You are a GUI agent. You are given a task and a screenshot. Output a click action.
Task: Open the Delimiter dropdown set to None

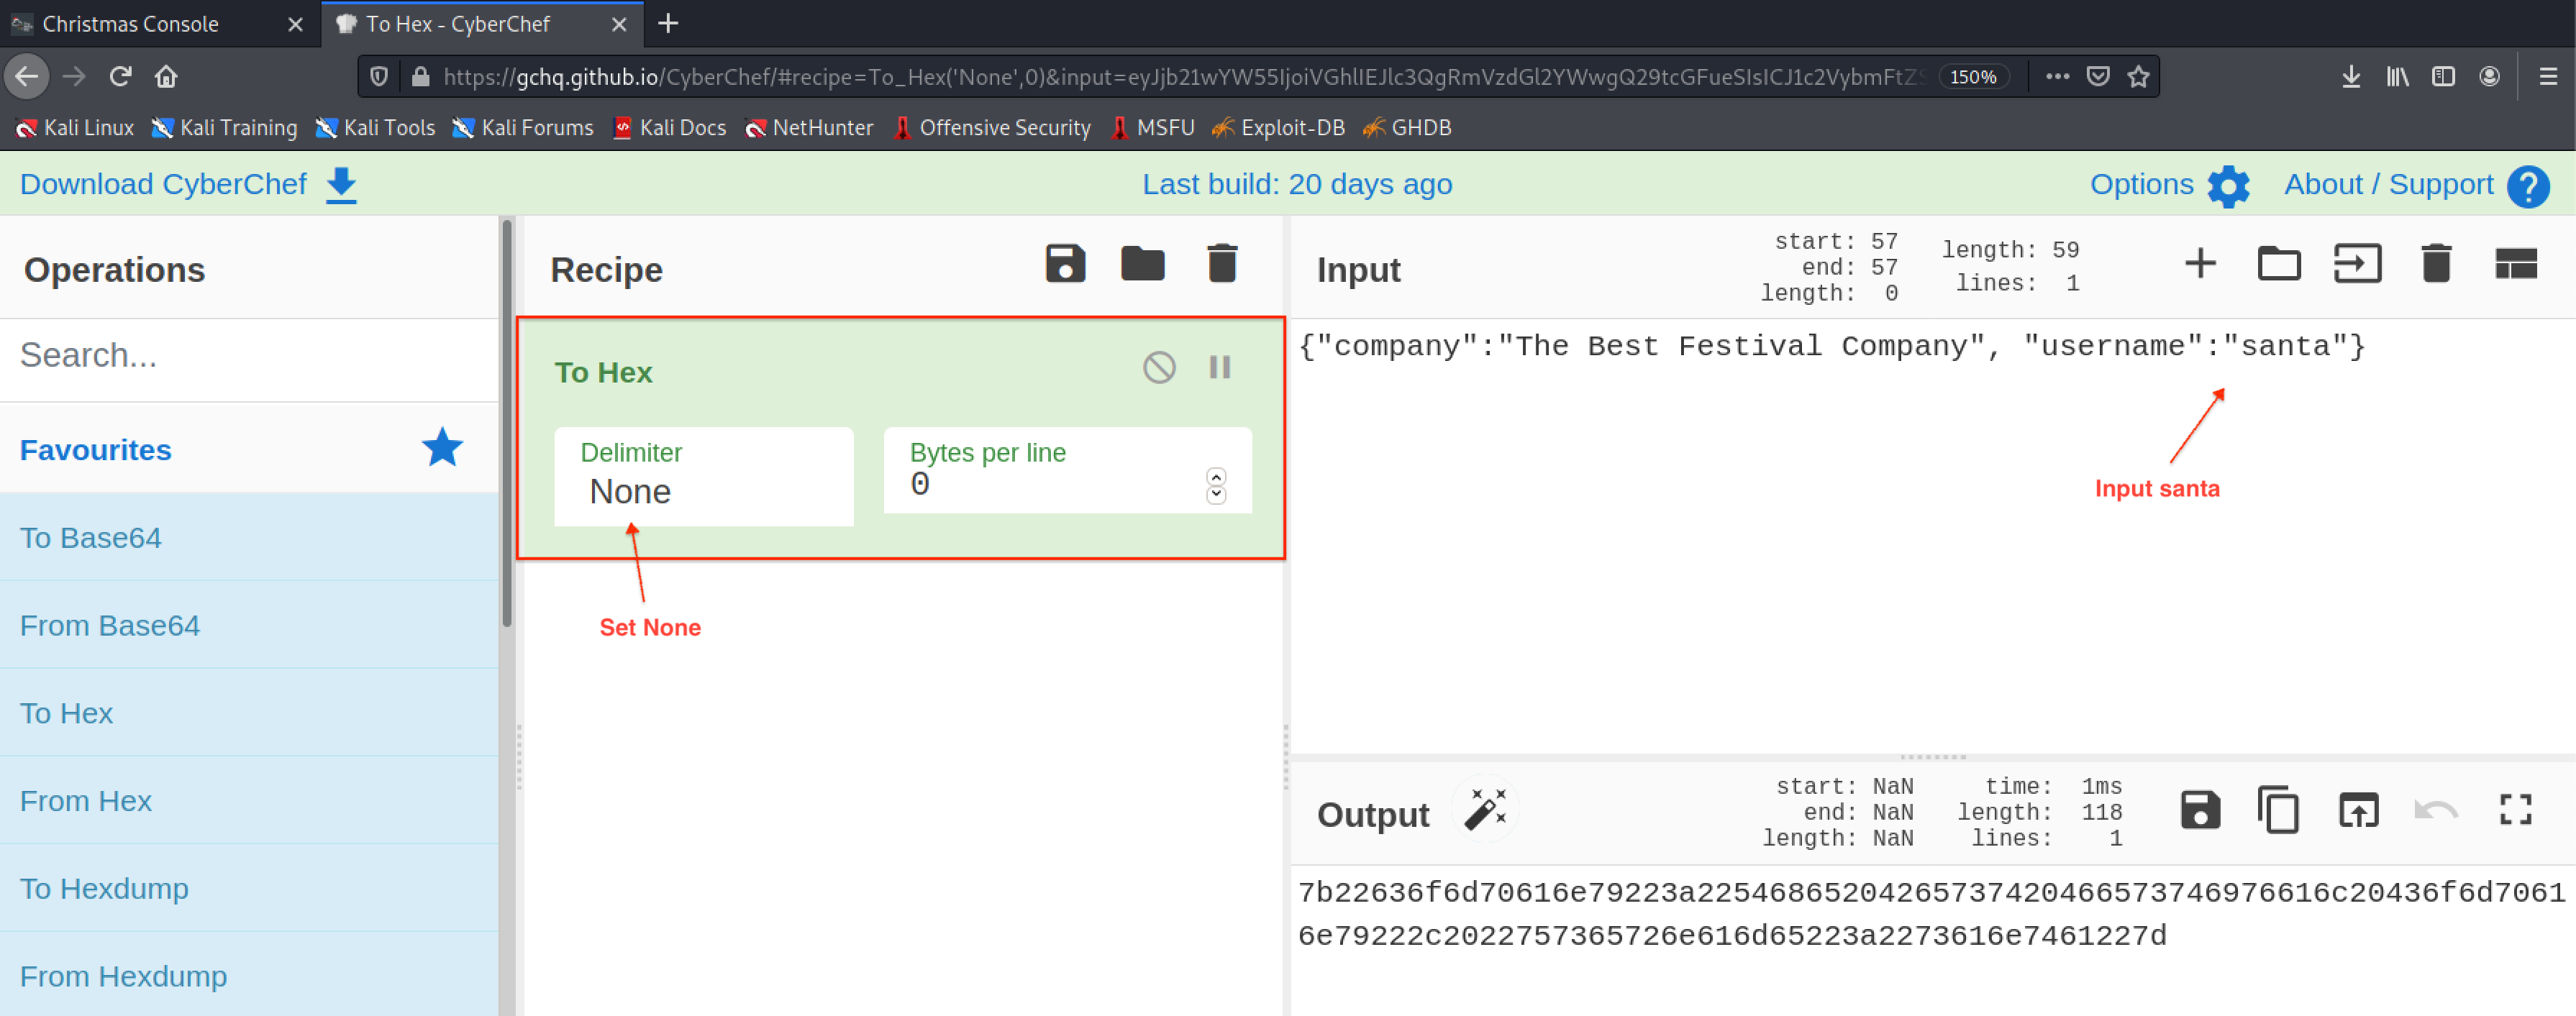tap(703, 477)
